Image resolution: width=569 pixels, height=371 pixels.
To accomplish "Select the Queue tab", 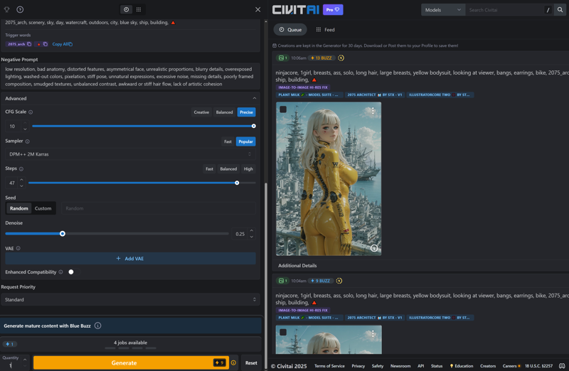I will pyautogui.click(x=290, y=30).
